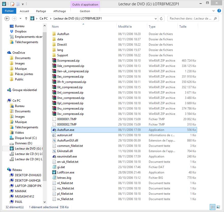
Task: Click the search box for the DVD drive
Action: click(193, 19)
